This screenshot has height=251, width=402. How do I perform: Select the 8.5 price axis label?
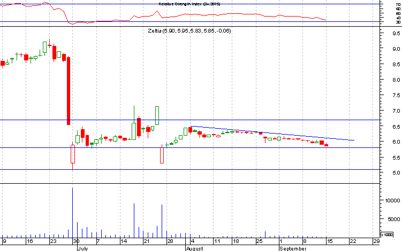pos(396,65)
